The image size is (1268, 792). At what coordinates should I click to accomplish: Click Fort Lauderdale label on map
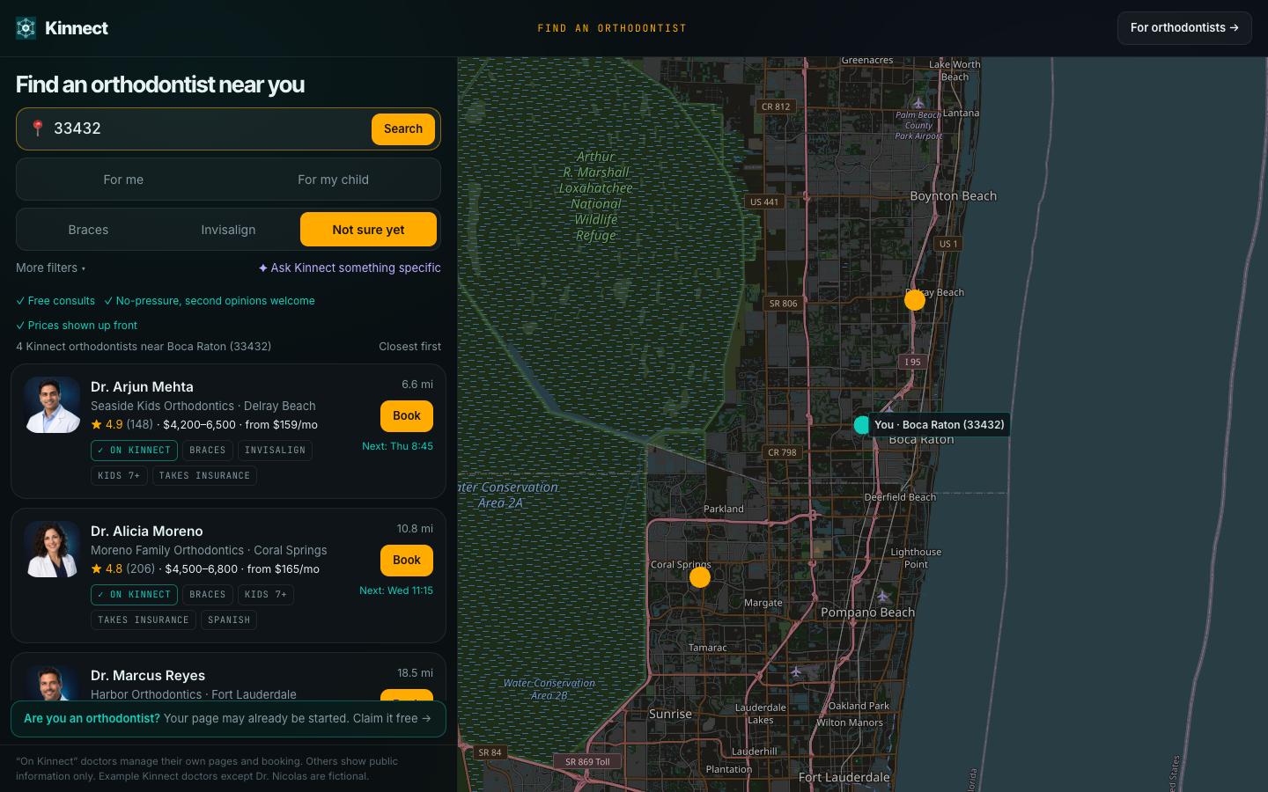[844, 778]
